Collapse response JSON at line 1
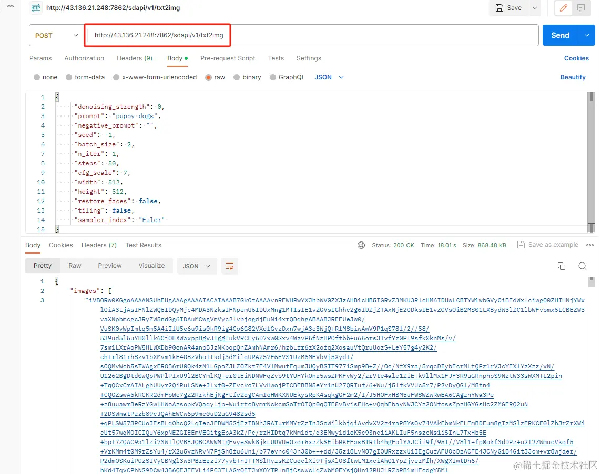The image size is (601, 474). 57,281
